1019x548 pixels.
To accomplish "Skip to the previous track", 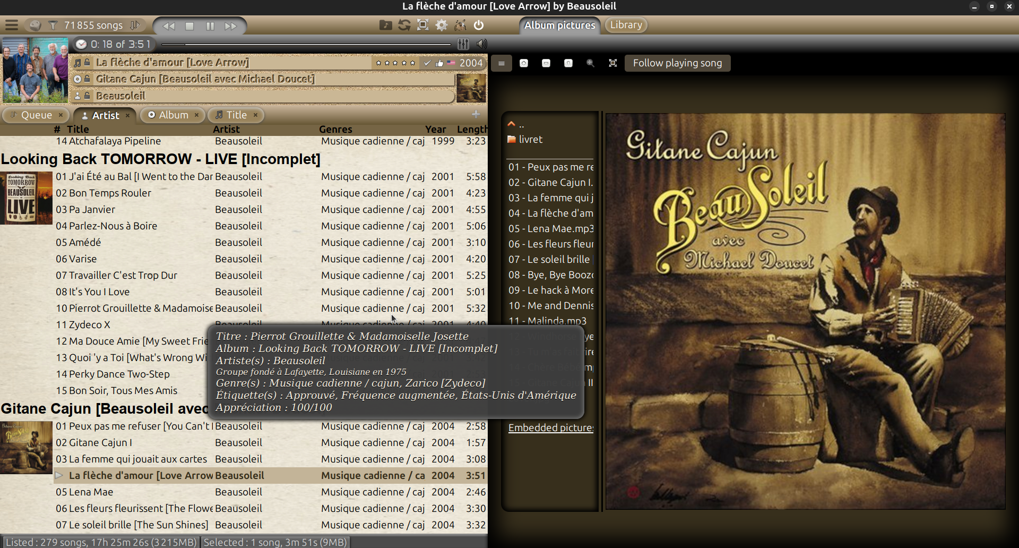I will click(x=169, y=26).
